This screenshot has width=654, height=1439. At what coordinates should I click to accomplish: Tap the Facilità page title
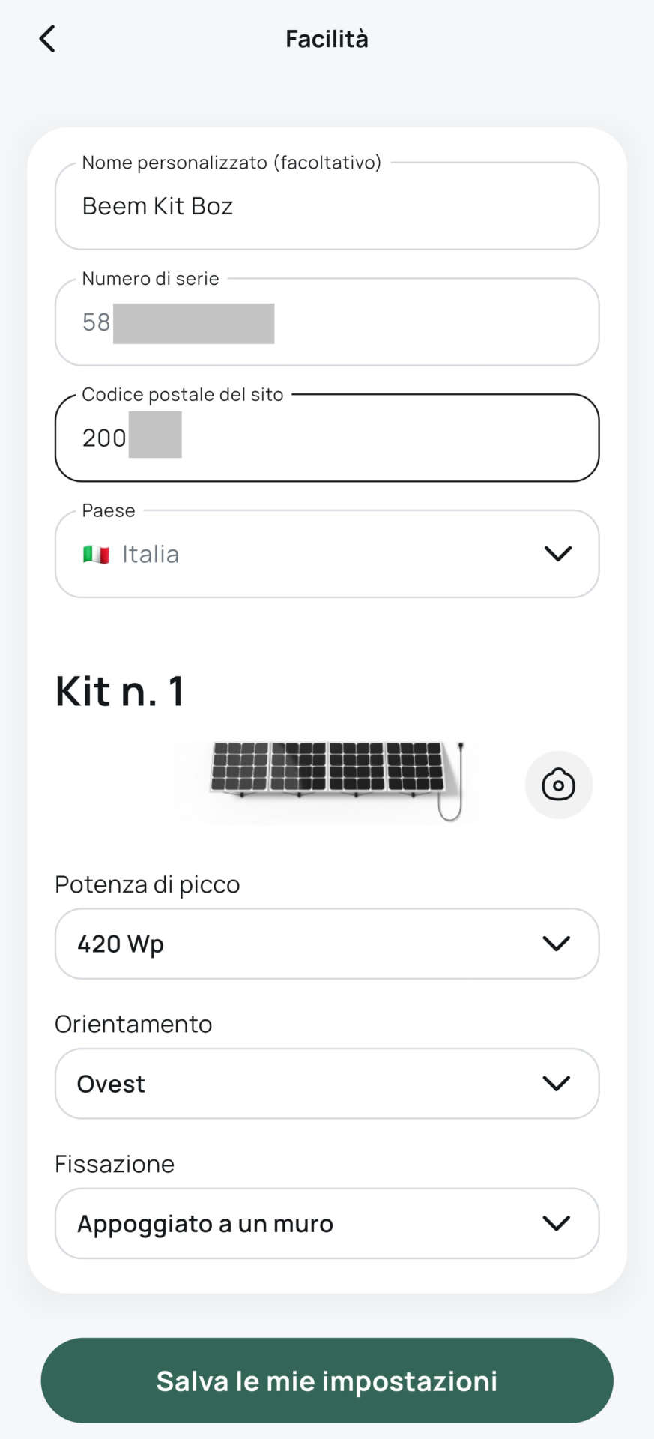327,39
